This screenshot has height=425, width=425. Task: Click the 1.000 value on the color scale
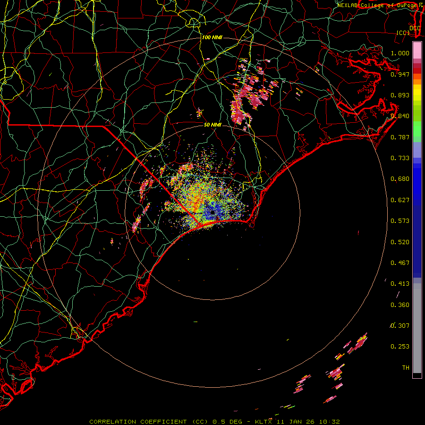tap(400, 53)
